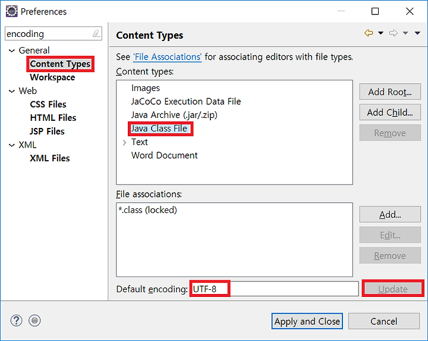Screen dimensions: 428x341
Task: Click the forward navigation arrow icon
Action: pyautogui.click(x=394, y=33)
